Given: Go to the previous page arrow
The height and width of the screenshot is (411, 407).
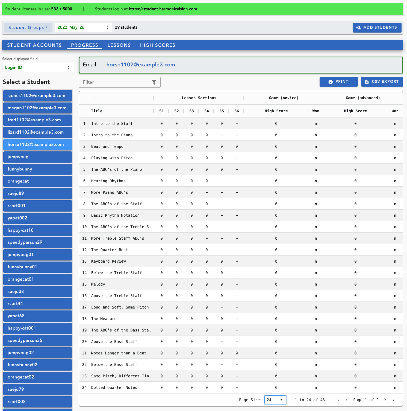Looking at the screenshot, I should click(x=347, y=400).
